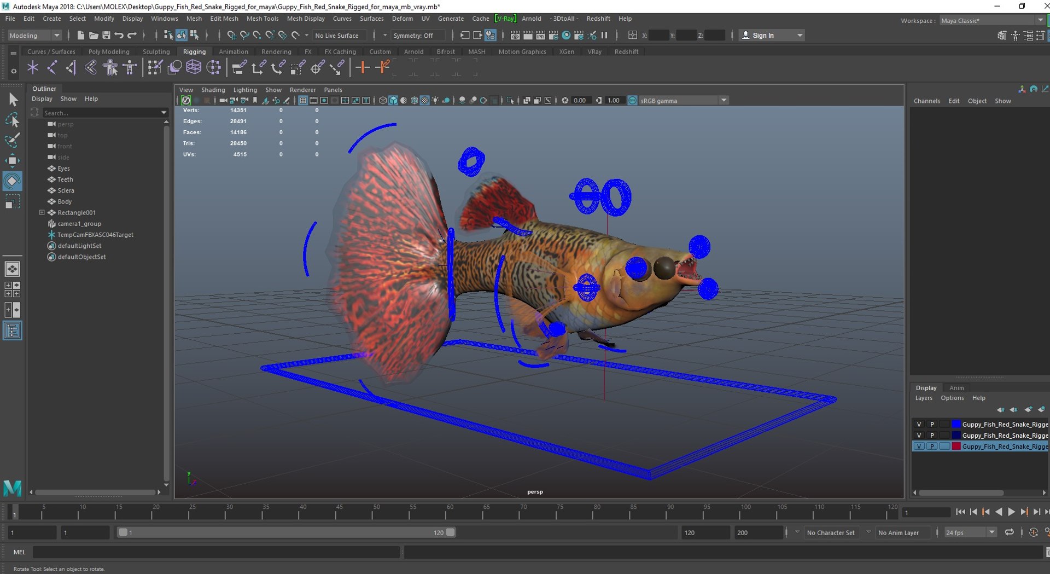Toggle visibility V of the dark navy layer
This screenshot has width=1050, height=574.
pos(919,435)
